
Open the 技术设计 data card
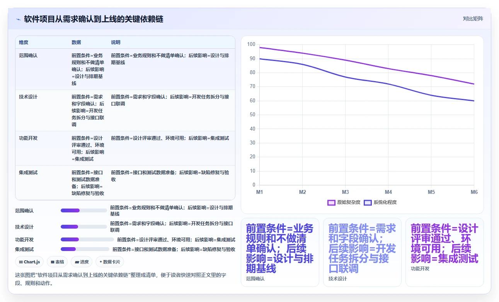[x=362, y=252]
